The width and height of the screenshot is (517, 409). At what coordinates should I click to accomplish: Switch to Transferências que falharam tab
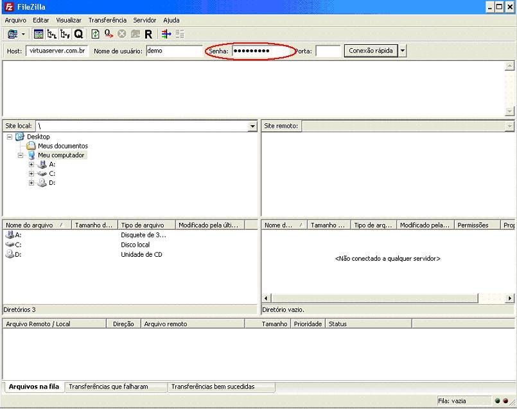116,387
